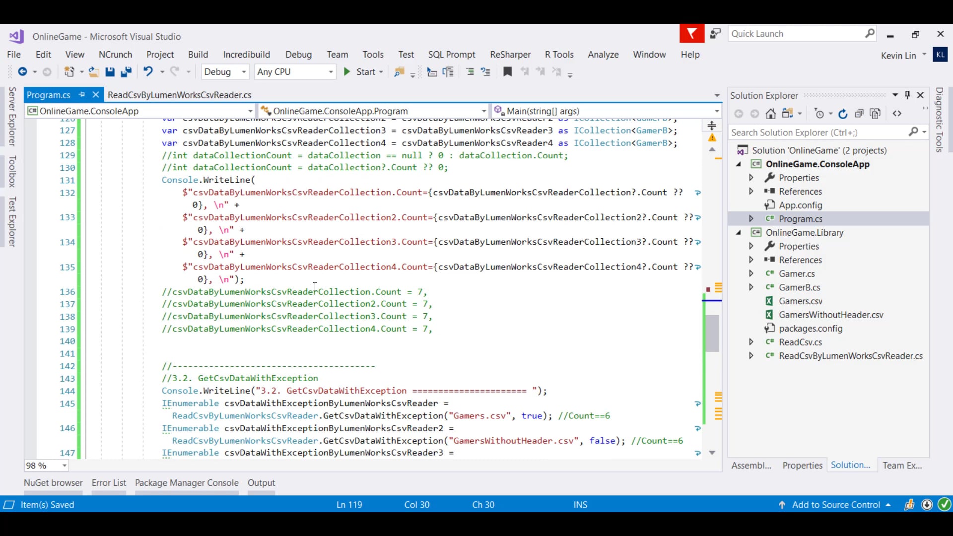Toggle auto-hide pin on Solution Explorer
Screen dimensions: 953x536
click(x=907, y=95)
